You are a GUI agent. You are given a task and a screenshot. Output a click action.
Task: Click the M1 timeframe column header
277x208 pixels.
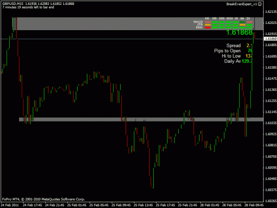[207, 19]
